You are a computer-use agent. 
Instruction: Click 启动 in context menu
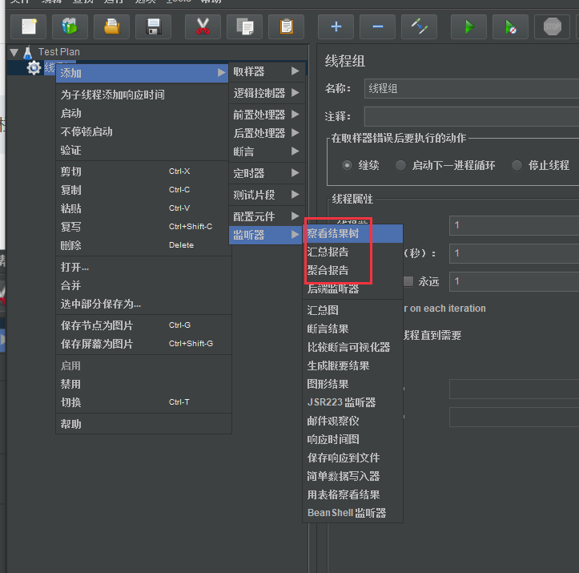click(x=143, y=114)
